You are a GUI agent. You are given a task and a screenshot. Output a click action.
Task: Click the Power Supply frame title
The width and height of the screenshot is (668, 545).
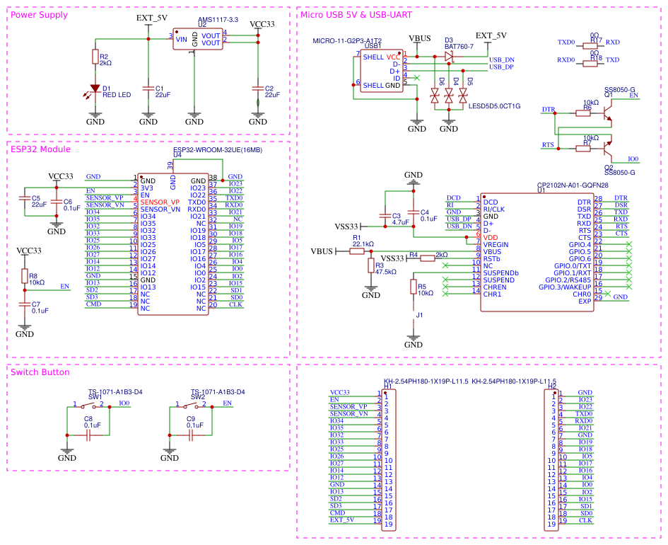pos(39,15)
